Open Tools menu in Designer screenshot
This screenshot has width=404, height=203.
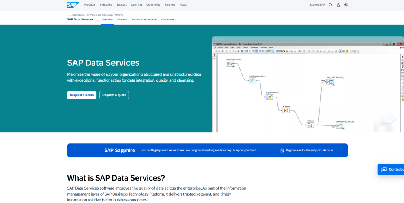[x=239, y=48]
